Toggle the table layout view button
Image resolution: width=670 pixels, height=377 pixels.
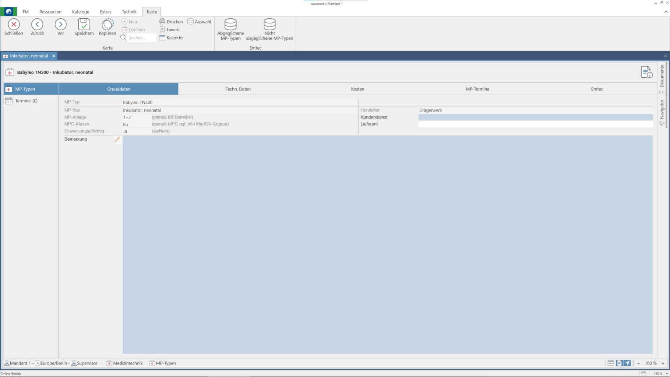point(610,363)
